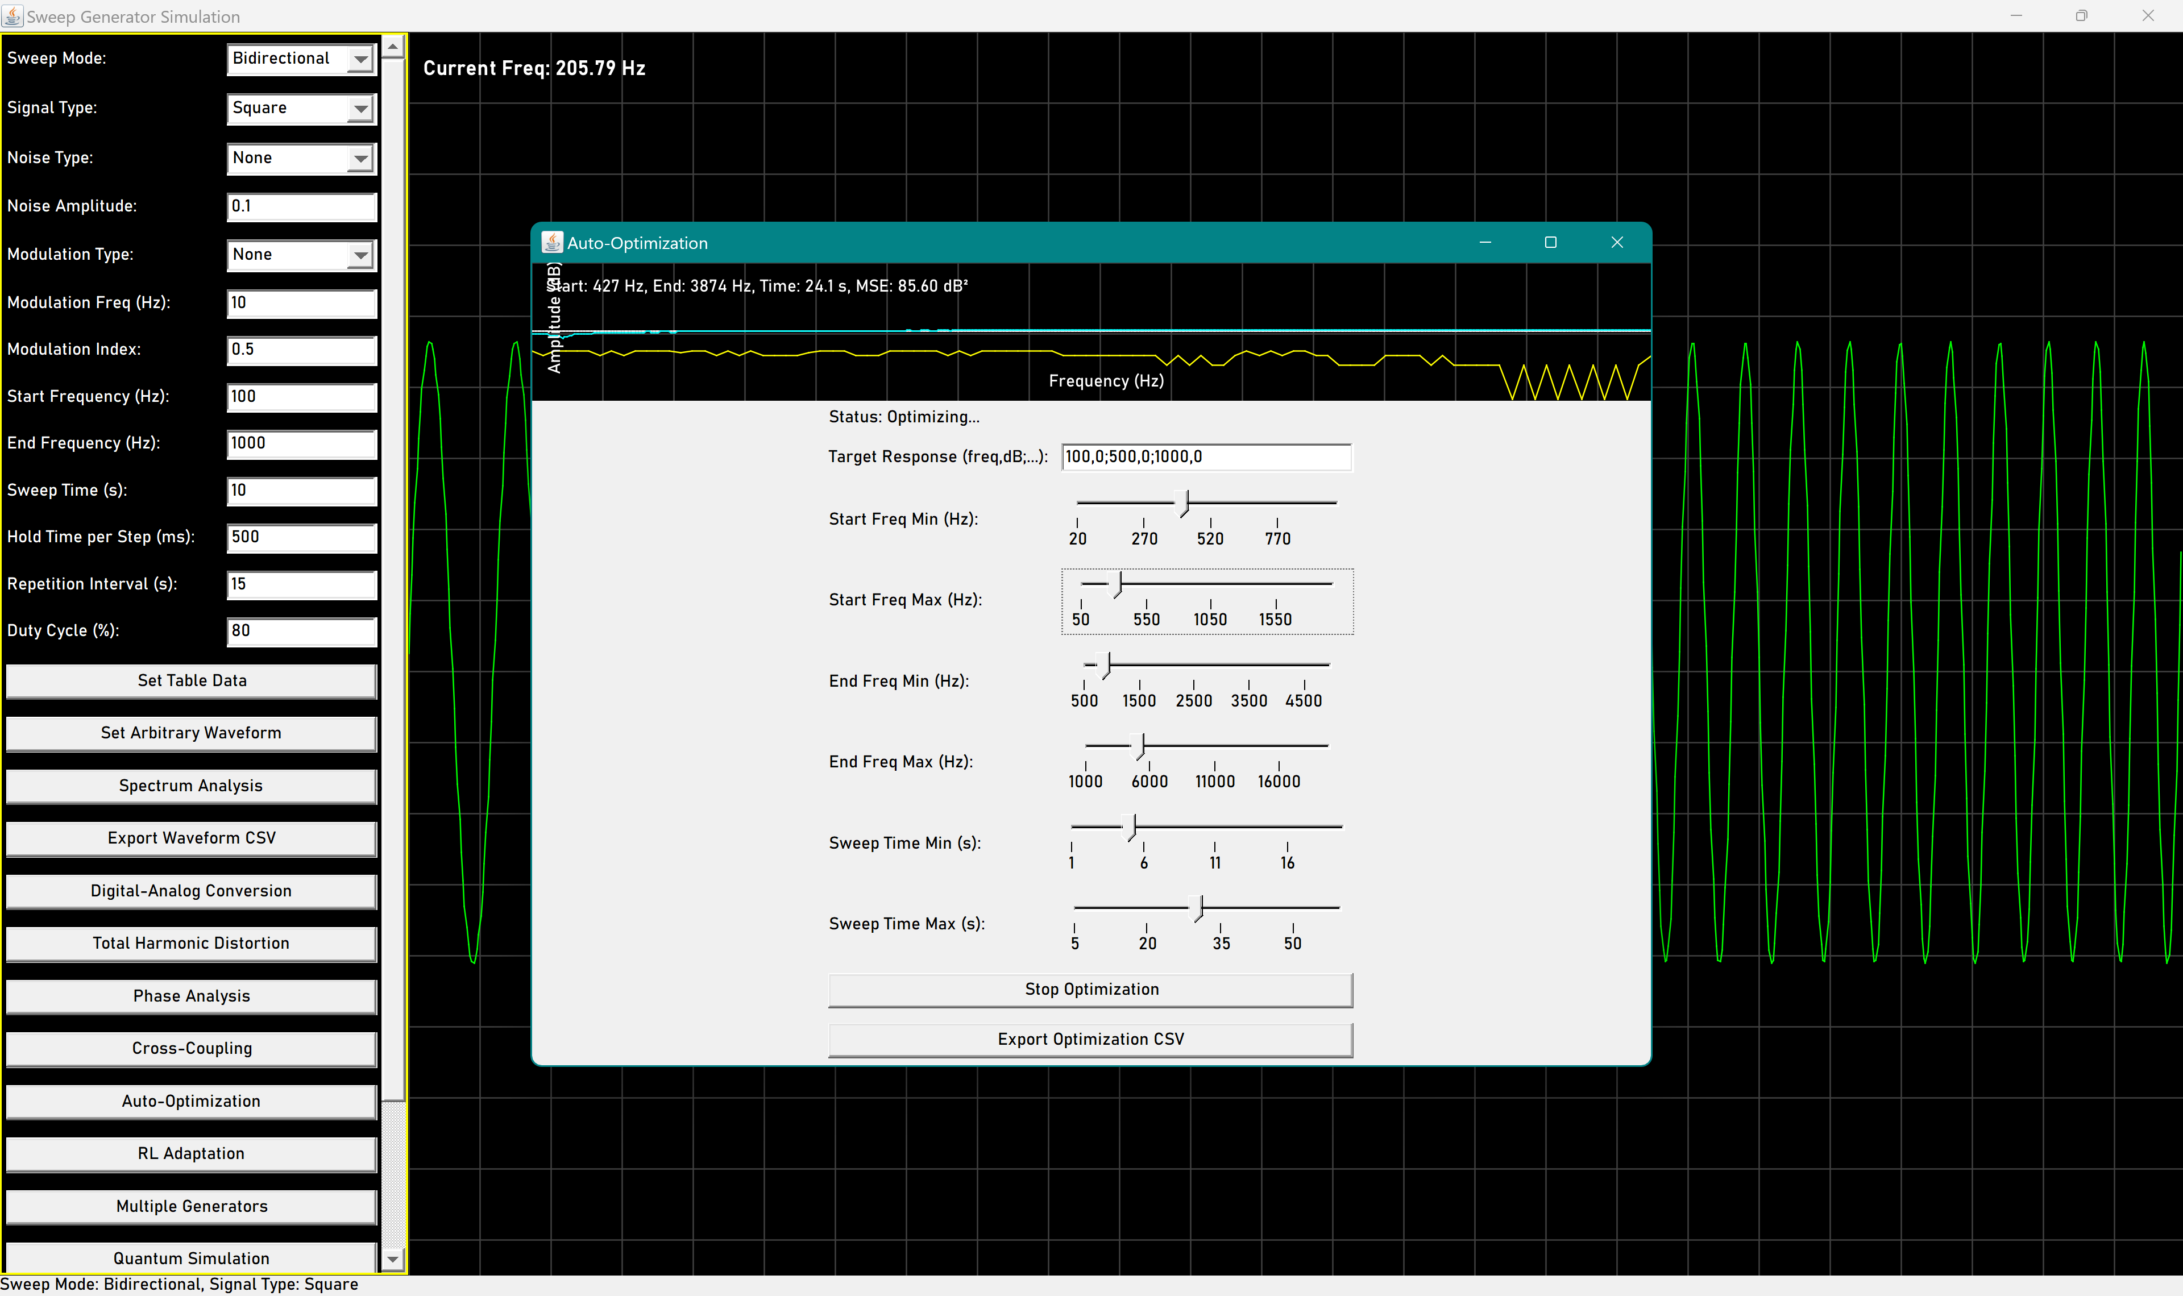
Task: Maximize the Auto-Optimization dialog
Action: (x=1550, y=243)
